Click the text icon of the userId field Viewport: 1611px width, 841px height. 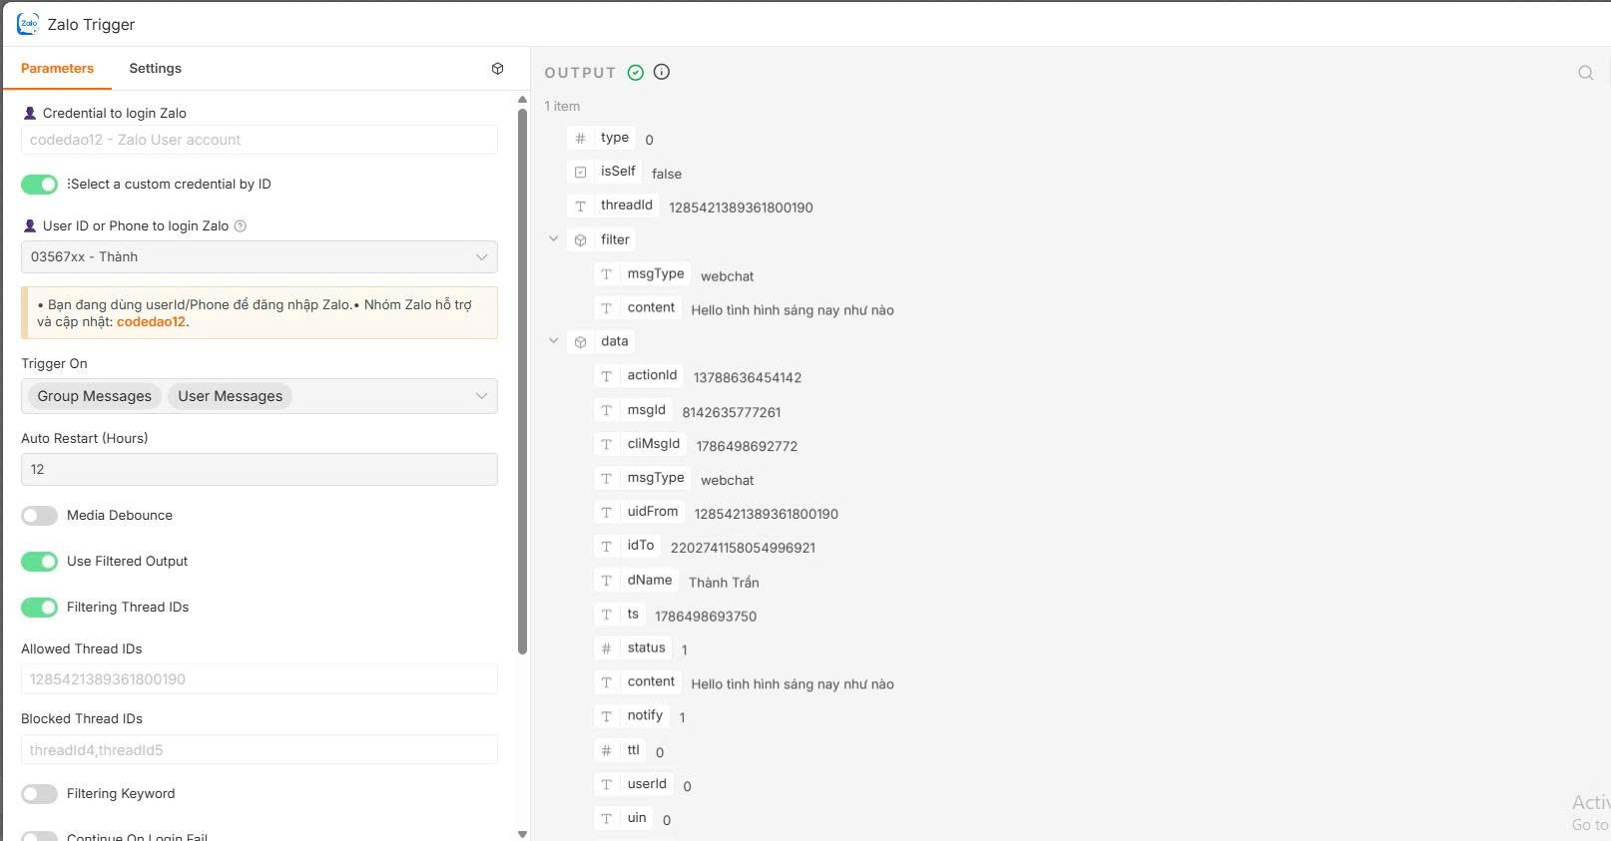click(606, 784)
